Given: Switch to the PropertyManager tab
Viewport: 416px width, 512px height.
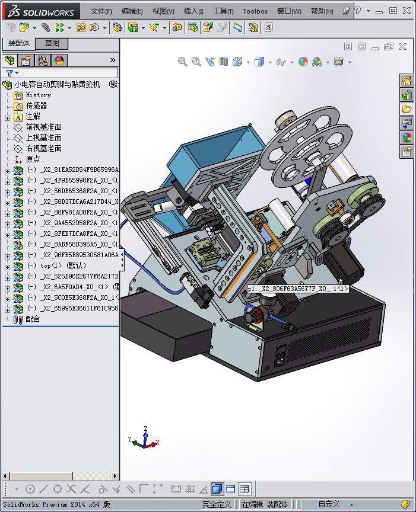Looking at the screenshot, I should click(26, 60).
